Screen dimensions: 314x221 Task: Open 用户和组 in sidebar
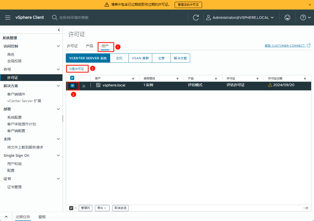(14, 164)
